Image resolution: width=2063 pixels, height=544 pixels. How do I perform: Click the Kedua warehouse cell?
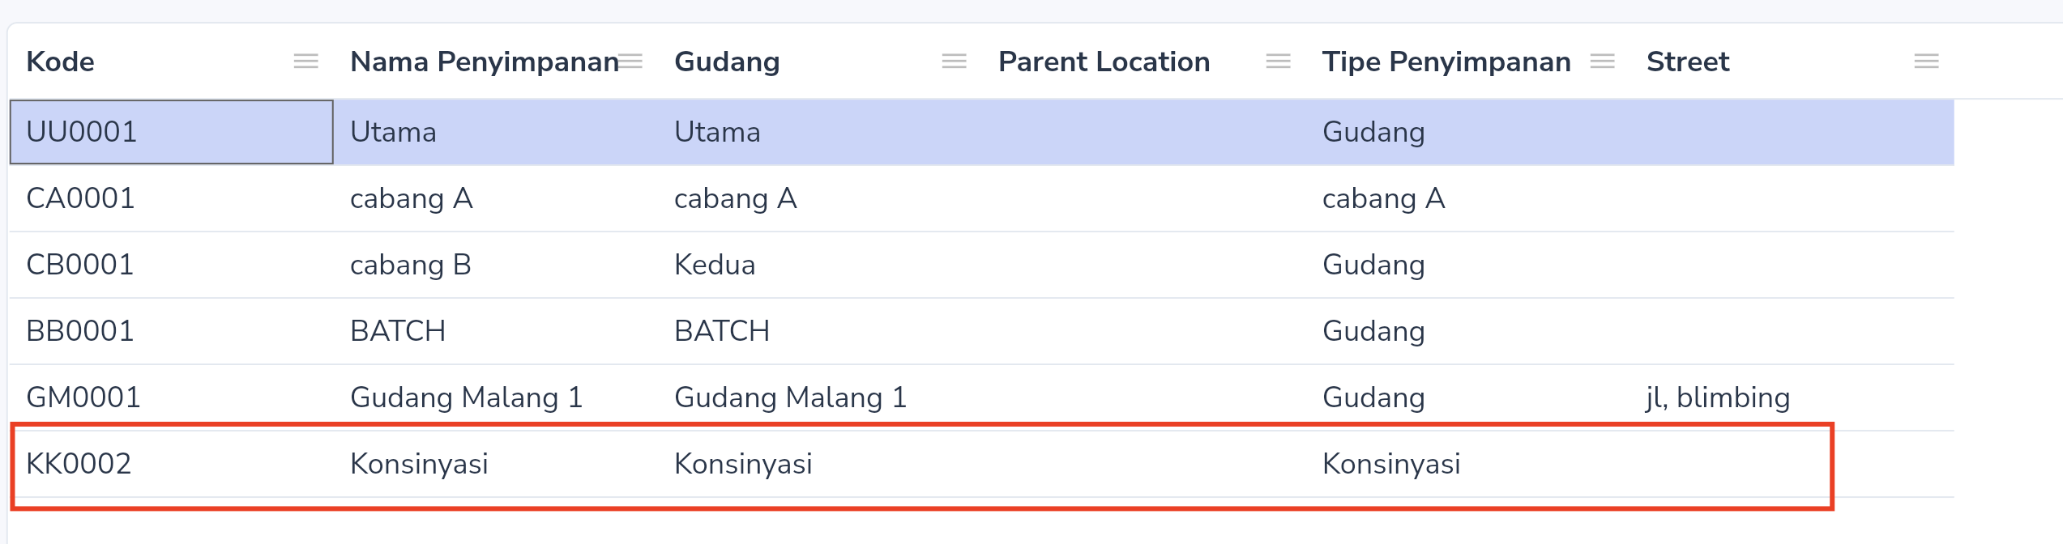tap(715, 265)
